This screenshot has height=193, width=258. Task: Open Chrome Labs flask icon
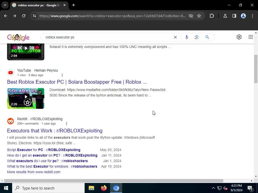225,16
